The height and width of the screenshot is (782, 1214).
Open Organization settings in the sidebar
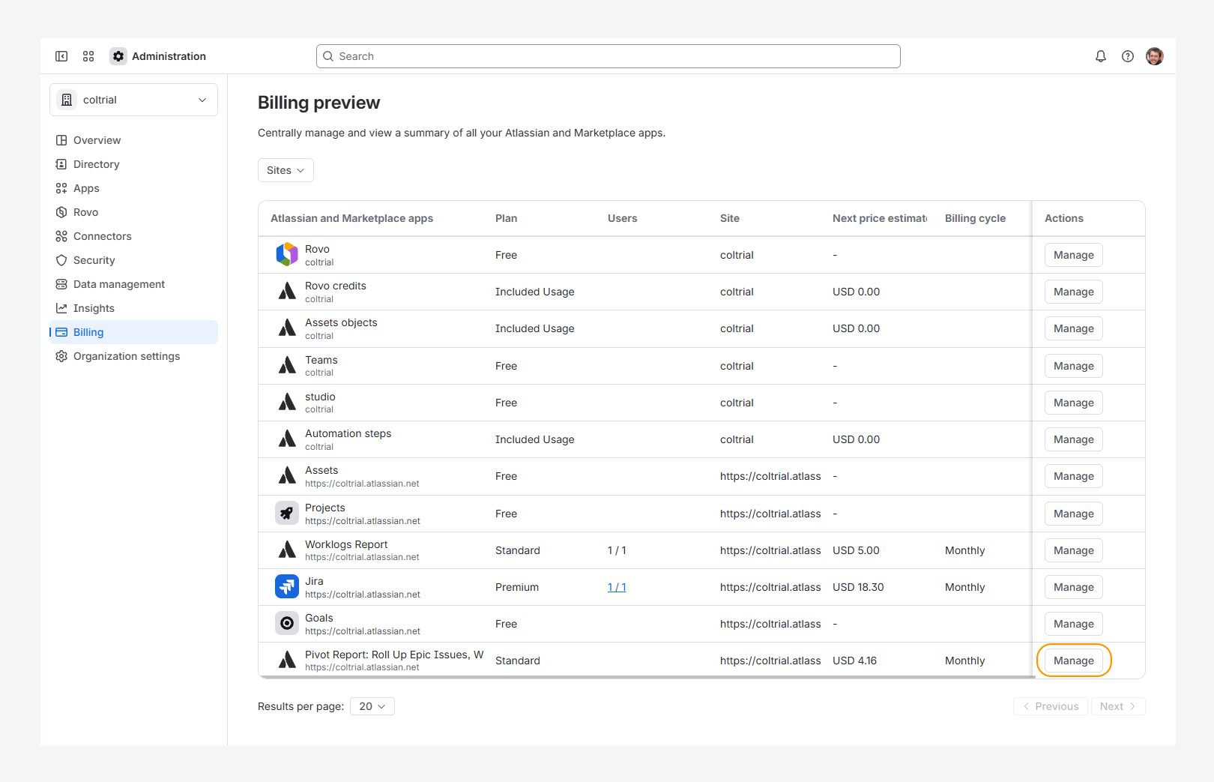[x=133, y=356]
